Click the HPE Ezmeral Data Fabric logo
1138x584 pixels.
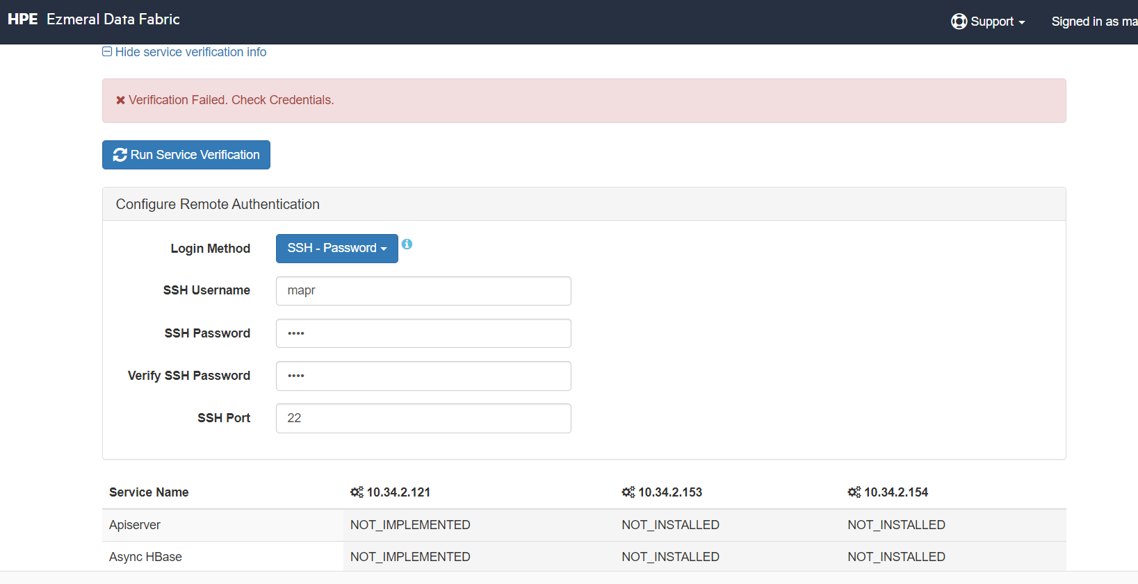pyautogui.click(x=94, y=19)
